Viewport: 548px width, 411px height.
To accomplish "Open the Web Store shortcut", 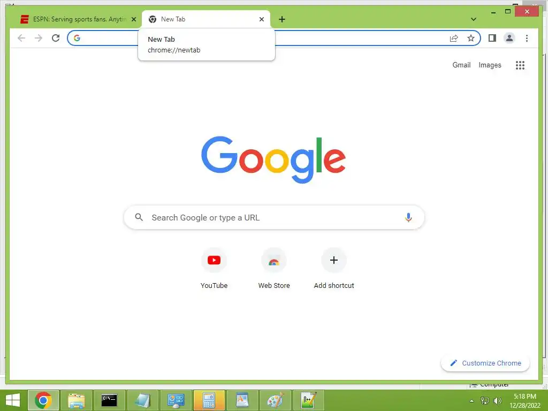I will [274, 269].
